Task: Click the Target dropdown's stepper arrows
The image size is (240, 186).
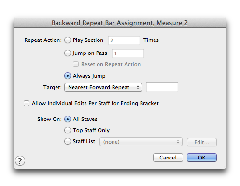Action: 138,87
